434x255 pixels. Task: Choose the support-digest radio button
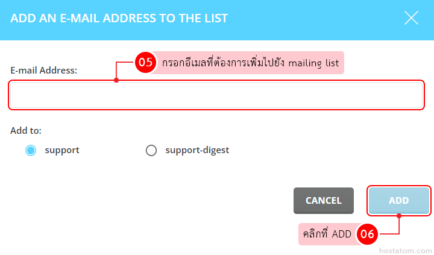(x=151, y=150)
